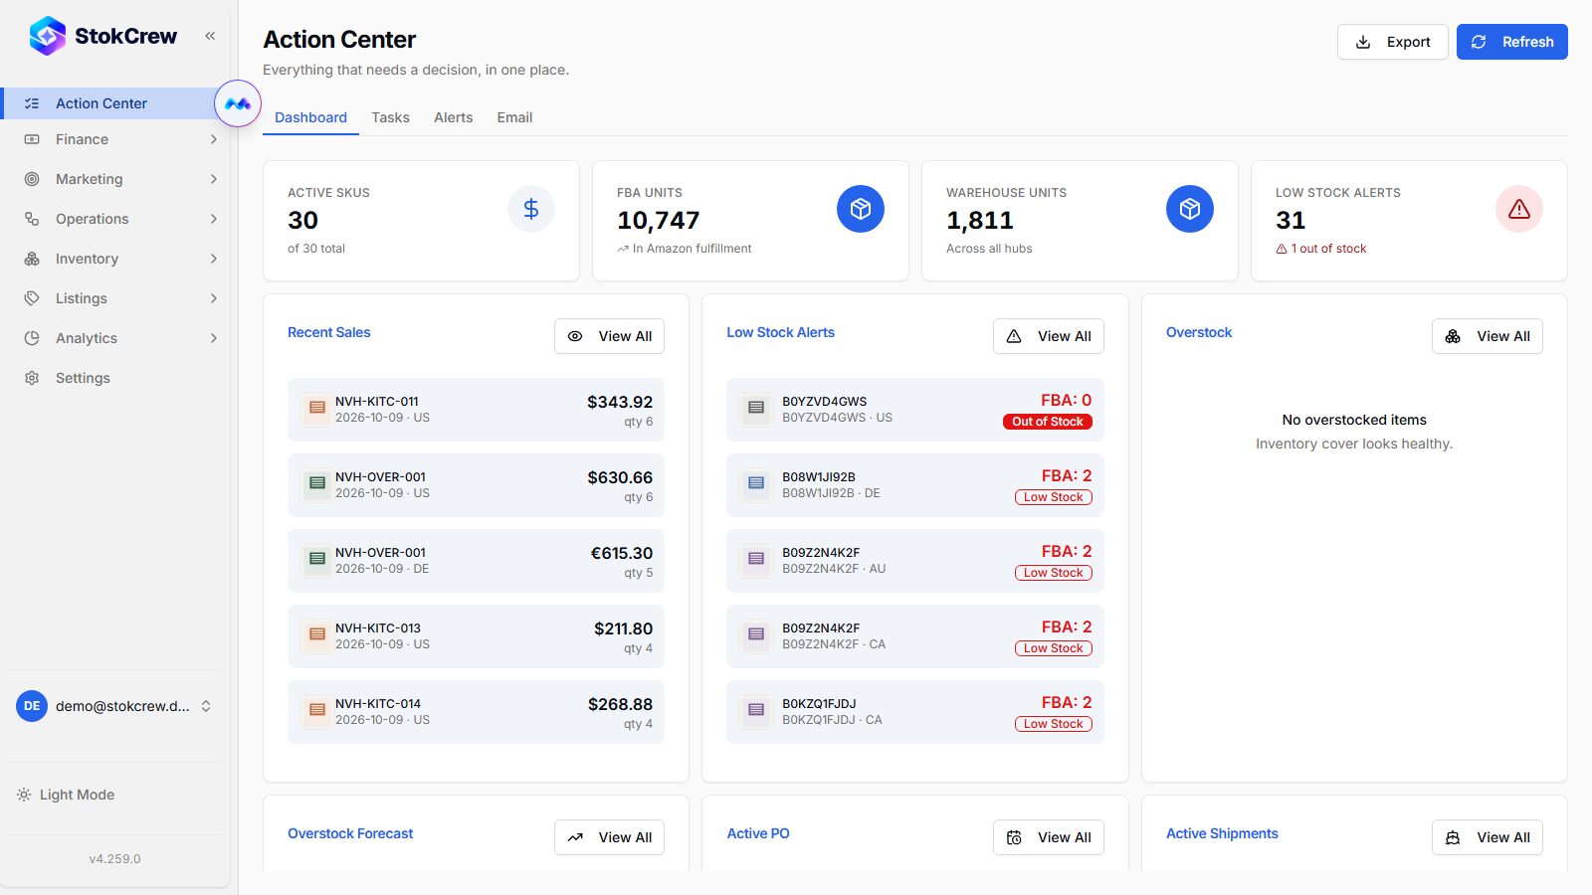Click the Settings gear icon in sidebar
1592x895 pixels.
32,378
